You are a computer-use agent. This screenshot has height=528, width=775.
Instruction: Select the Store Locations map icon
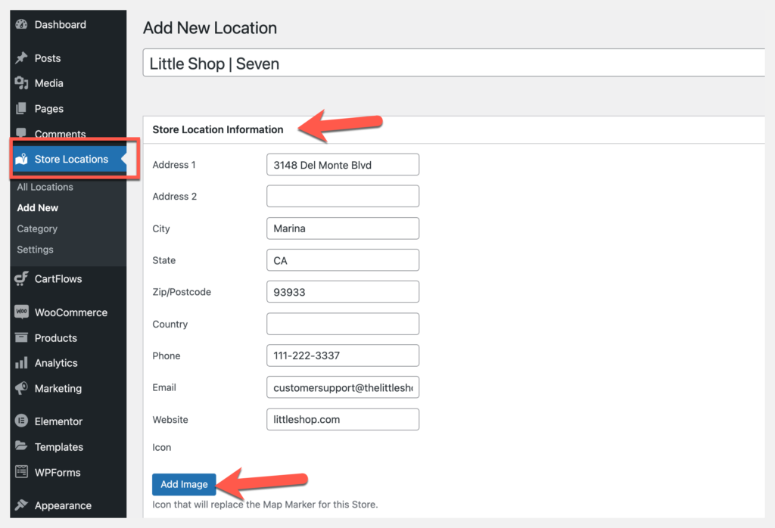pos(23,159)
